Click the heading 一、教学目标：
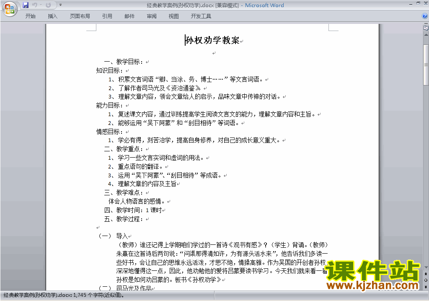 [x=124, y=62]
